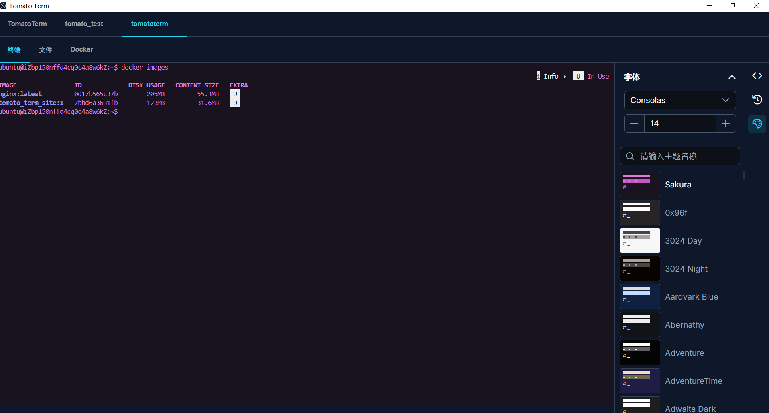Click the plus icon to increase font size

coord(725,123)
